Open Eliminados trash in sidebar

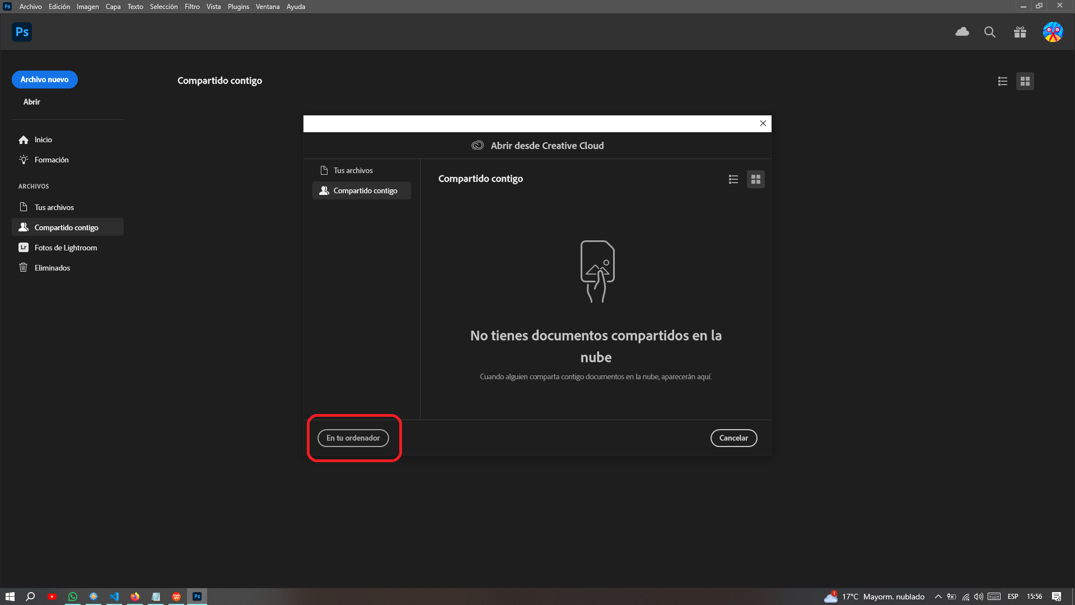[x=52, y=268]
